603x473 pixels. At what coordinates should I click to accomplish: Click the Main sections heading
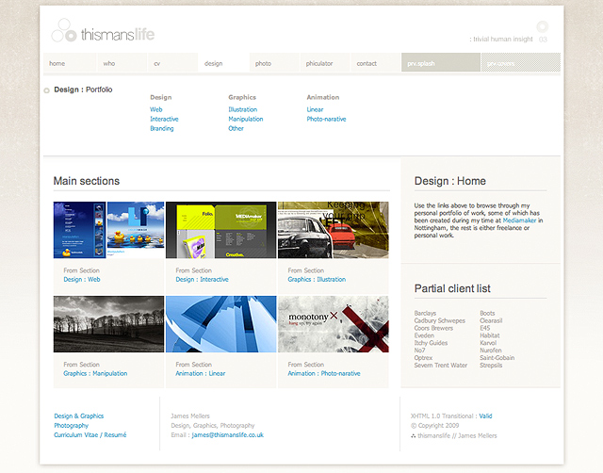(x=87, y=181)
